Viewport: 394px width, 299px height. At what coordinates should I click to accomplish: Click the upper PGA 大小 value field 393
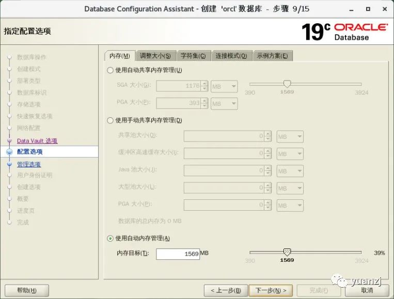[178, 103]
